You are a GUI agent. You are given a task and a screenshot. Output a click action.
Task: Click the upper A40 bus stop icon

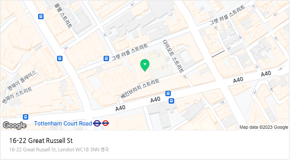tap(168, 93)
